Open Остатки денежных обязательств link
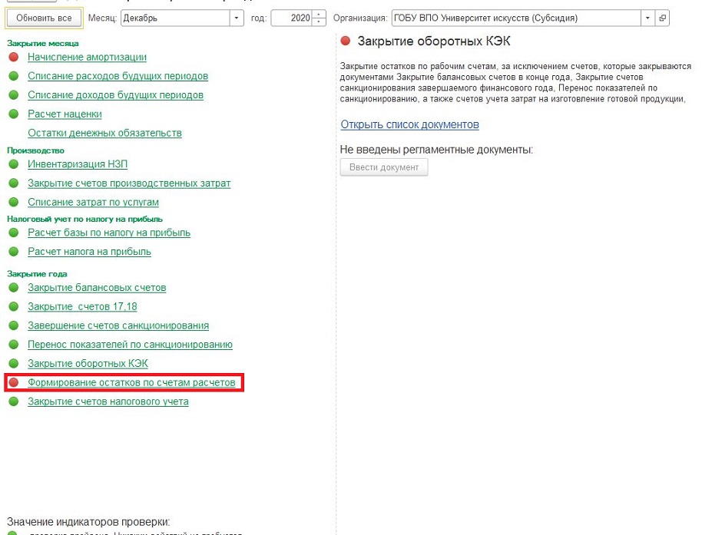This screenshot has height=535, width=722. (104, 133)
